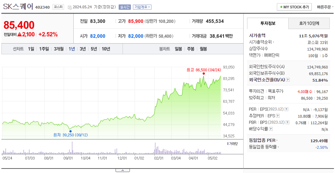Click the 거래량 legend on volume chart
Screen dimensions: 335x173
(x=233, y=144)
